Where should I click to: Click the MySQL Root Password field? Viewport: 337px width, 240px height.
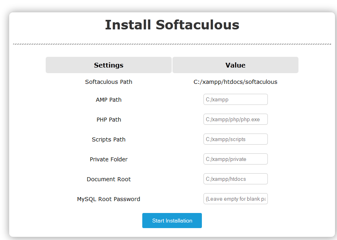(x=236, y=199)
